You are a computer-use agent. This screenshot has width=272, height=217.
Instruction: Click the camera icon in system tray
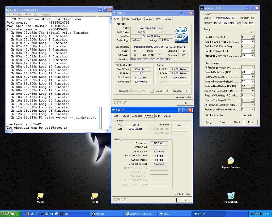tap(252, 214)
